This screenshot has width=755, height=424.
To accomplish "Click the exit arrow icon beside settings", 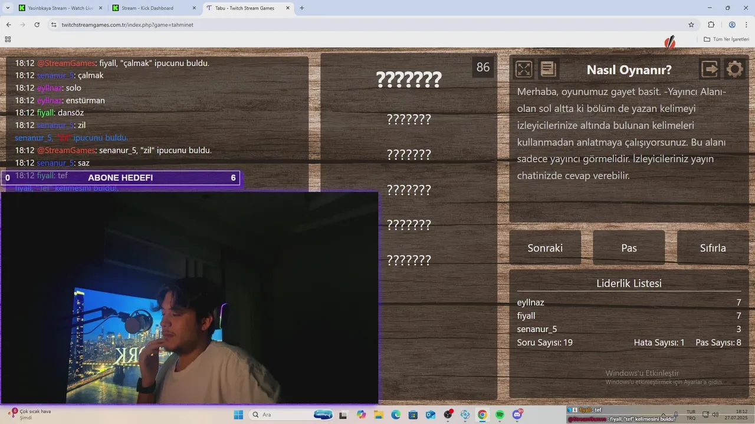I will [x=710, y=69].
